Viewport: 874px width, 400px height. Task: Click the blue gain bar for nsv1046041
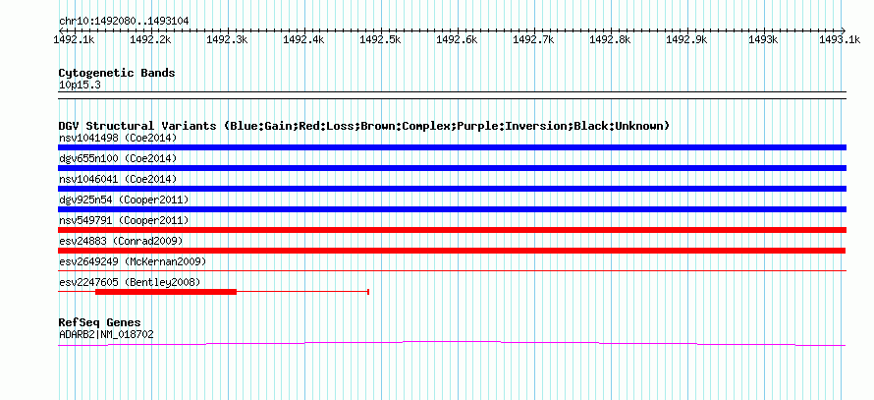click(x=452, y=189)
